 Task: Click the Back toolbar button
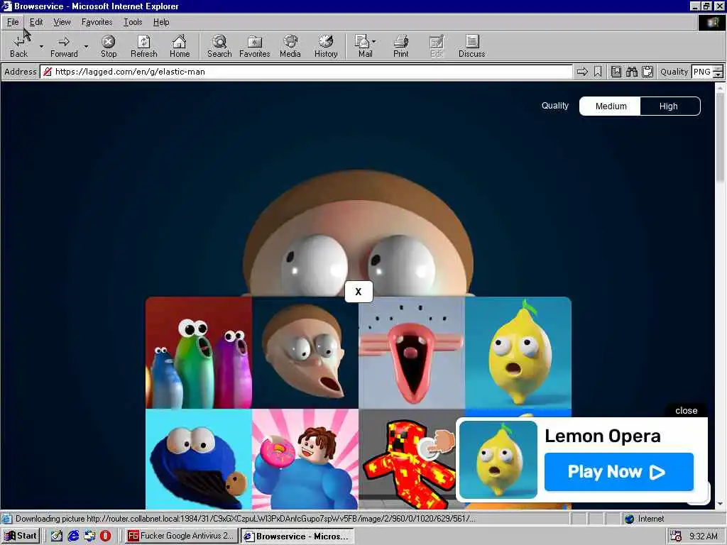point(18,46)
